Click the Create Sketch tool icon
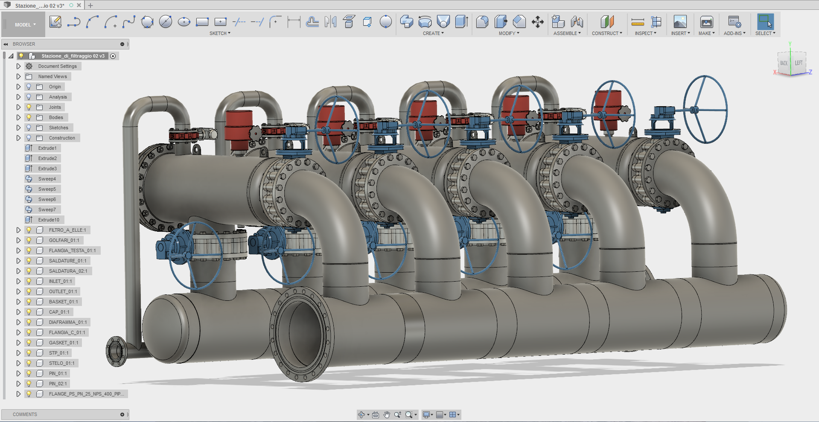The width and height of the screenshot is (819, 422). 55,22
